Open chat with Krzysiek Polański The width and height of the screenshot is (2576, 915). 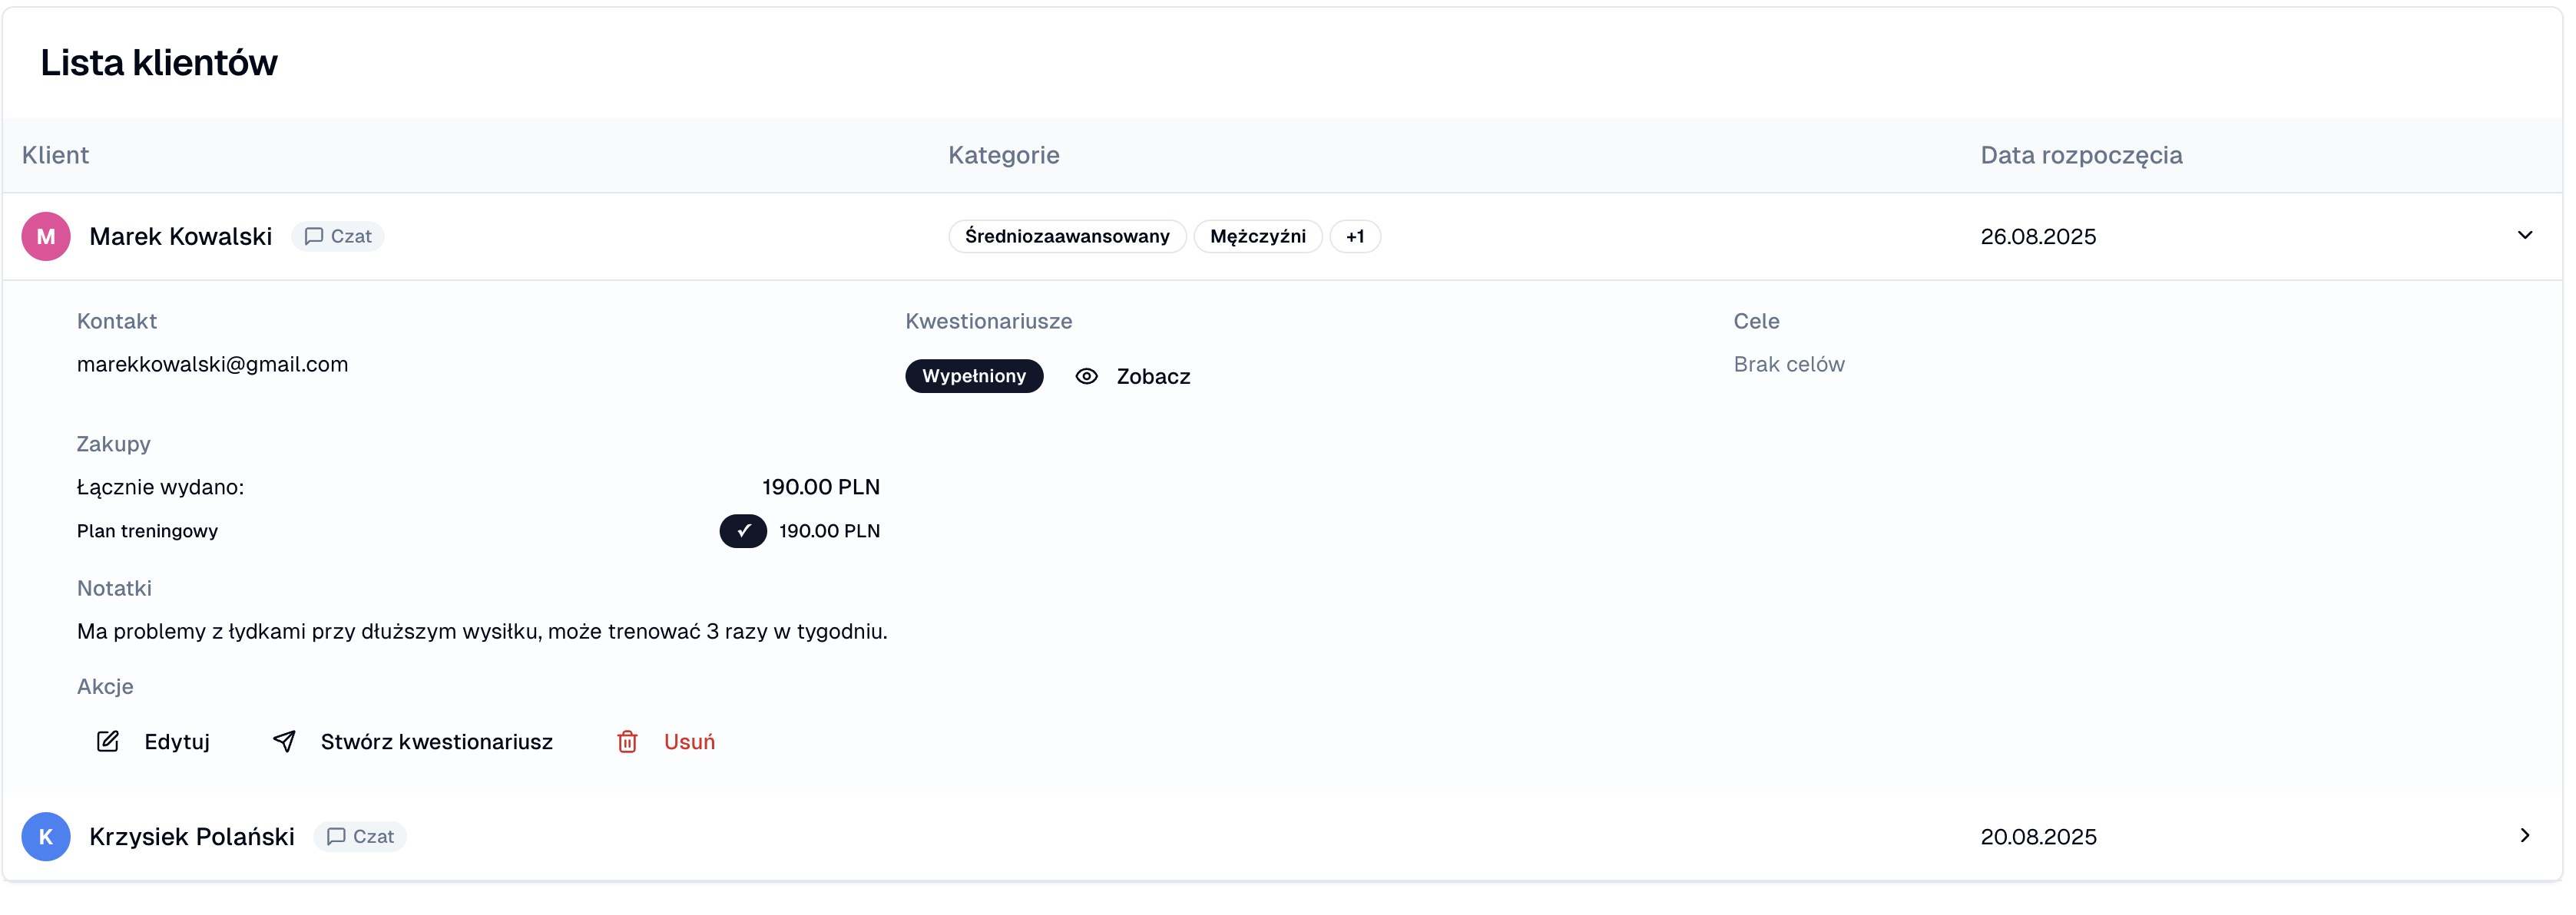coord(360,836)
